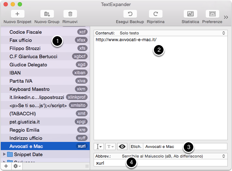Viewport: 232px width, 171px height.
Task: Click the xiban abbreviation badge
Action: tap(80, 72)
